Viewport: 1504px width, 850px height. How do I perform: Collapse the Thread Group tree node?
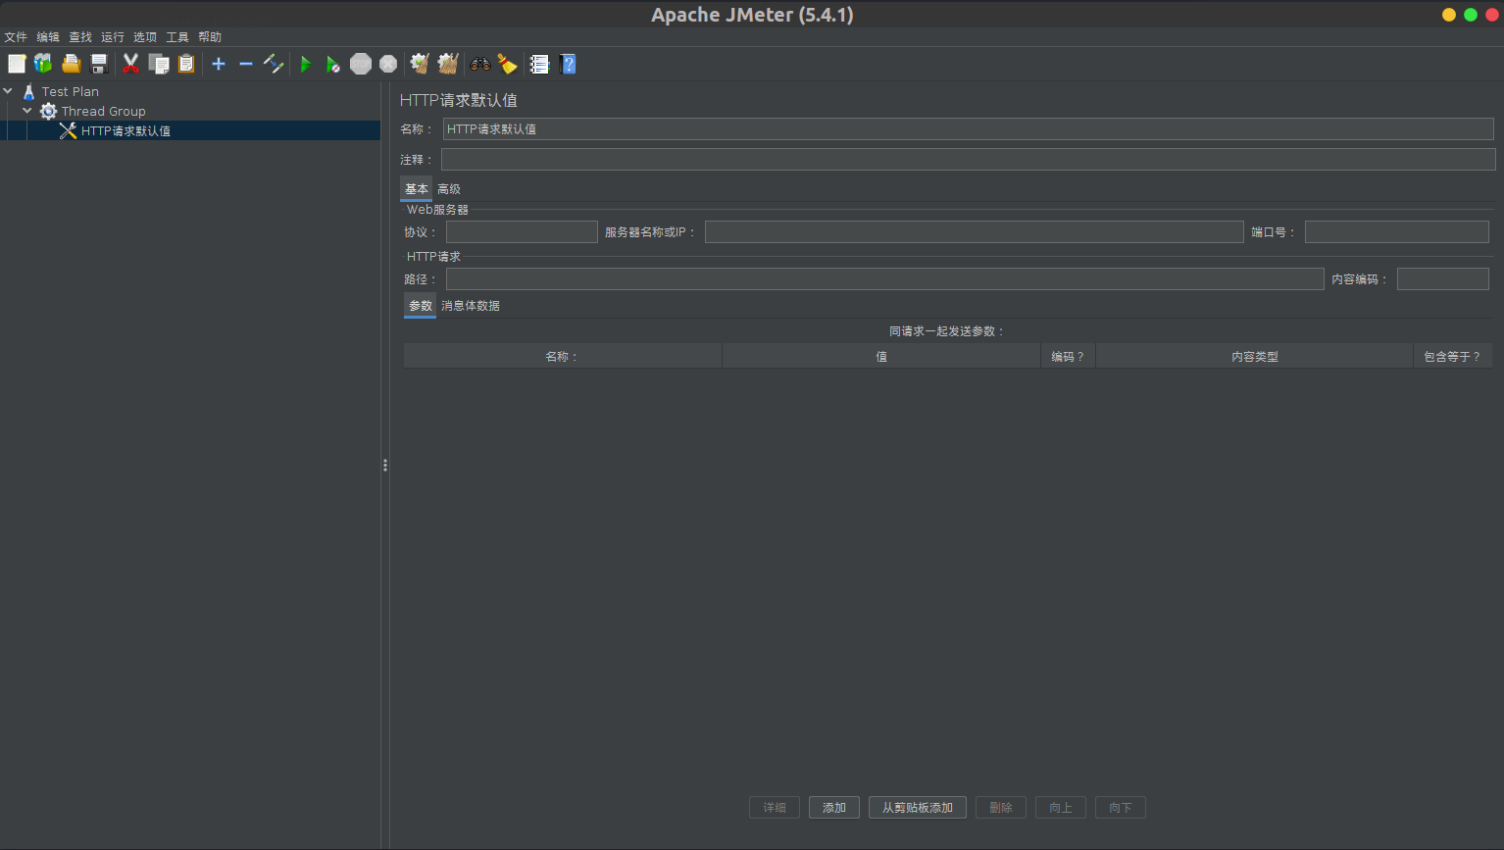click(27, 111)
